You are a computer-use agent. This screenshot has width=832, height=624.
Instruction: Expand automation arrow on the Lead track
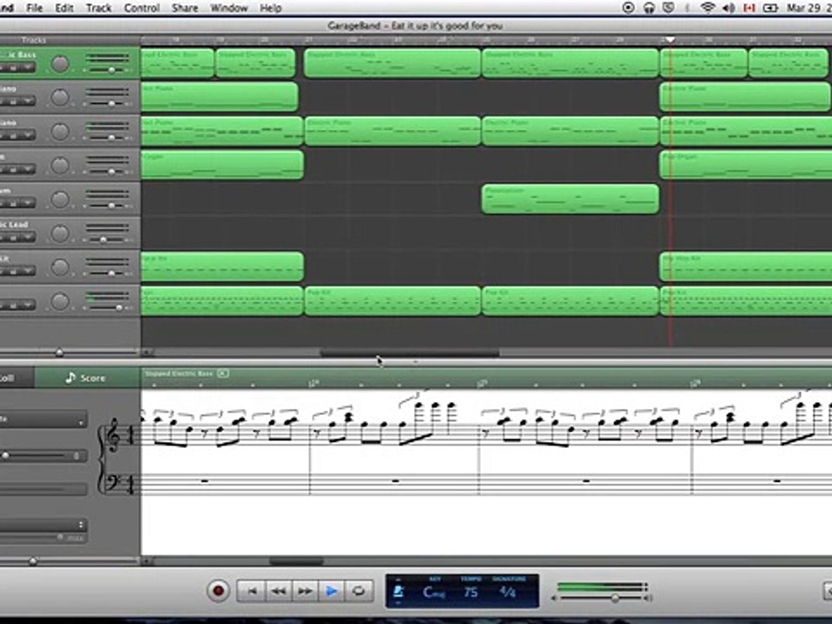click(29, 237)
